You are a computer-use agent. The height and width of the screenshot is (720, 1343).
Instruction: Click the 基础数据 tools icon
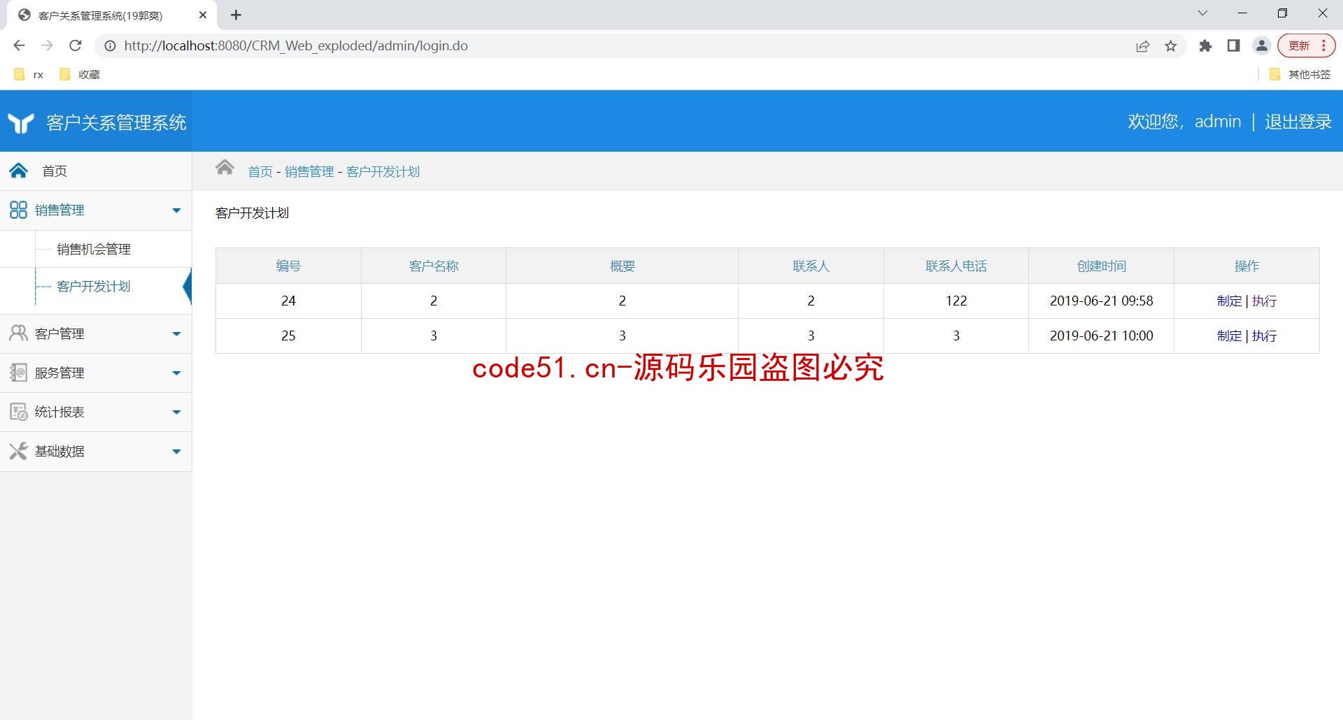click(x=18, y=451)
